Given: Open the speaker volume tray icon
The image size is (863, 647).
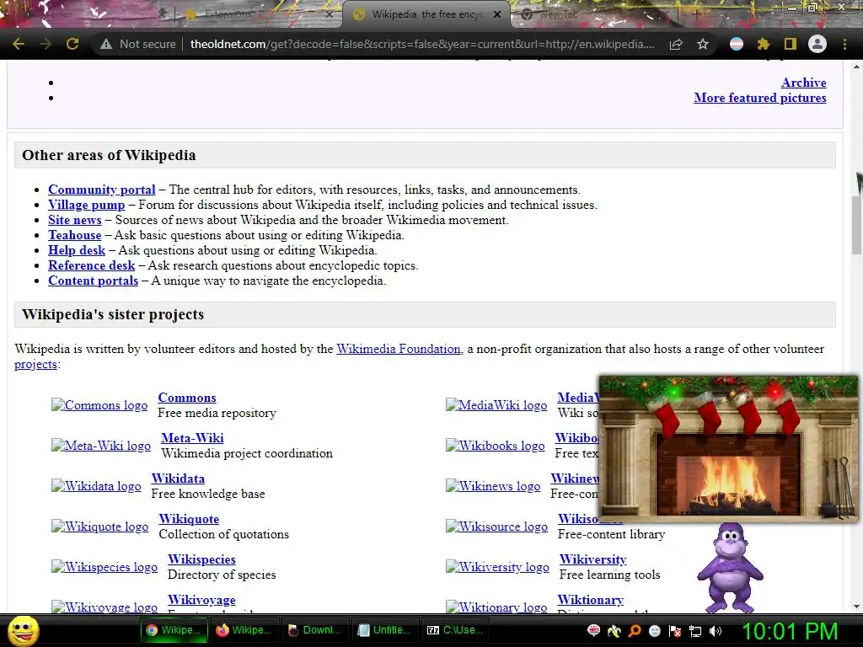Looking at the screenshot, I should pos(716,630).
